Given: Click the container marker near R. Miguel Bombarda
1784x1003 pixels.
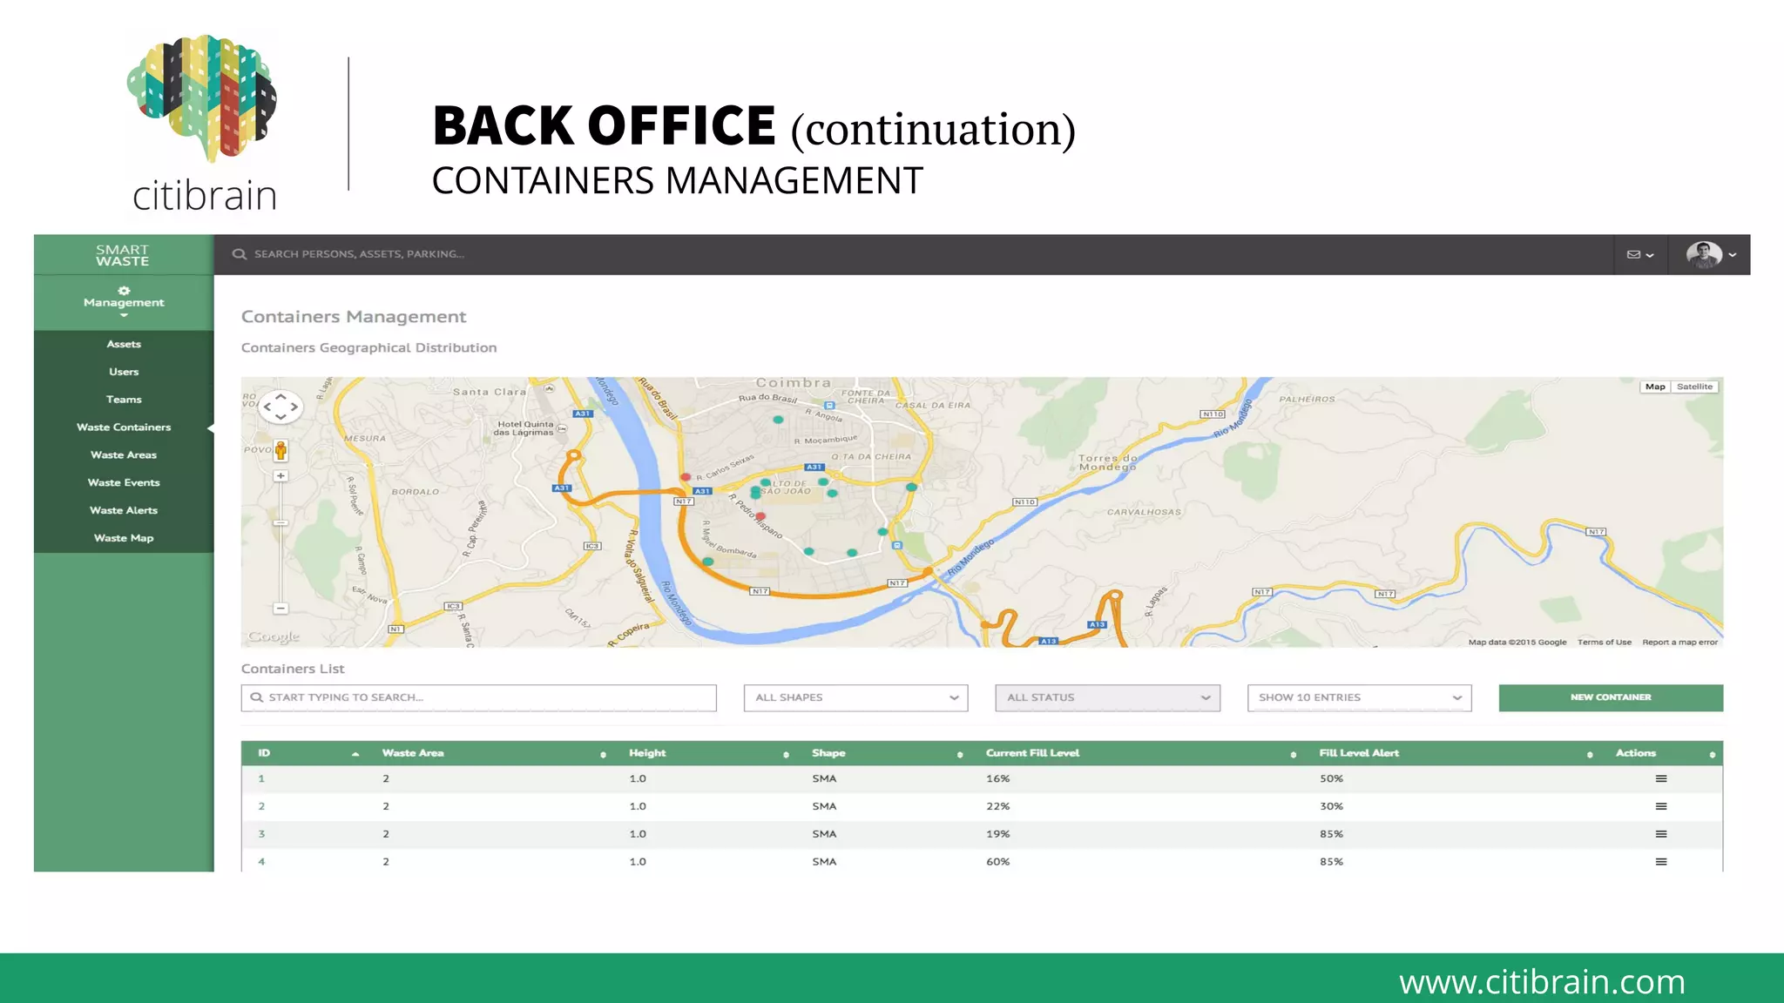Looking at the screenshot, I should tap(707, 562).
